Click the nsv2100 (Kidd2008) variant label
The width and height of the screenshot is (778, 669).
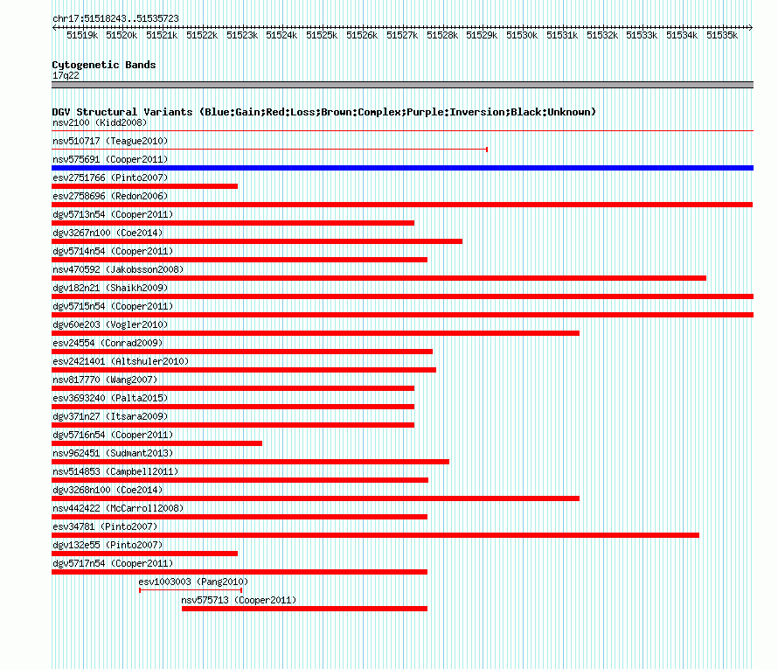point(100,122)
